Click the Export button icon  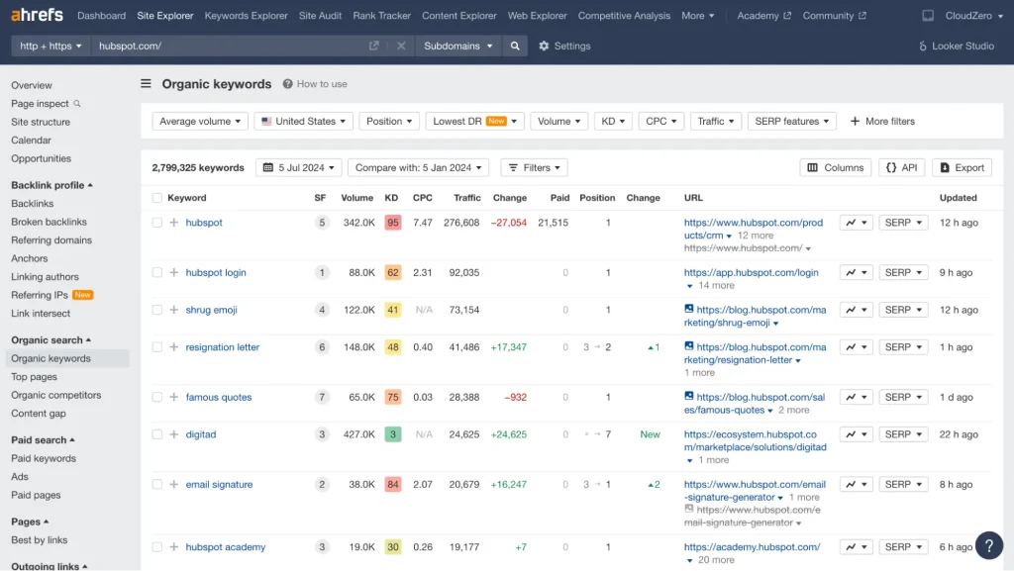point(946,167)
